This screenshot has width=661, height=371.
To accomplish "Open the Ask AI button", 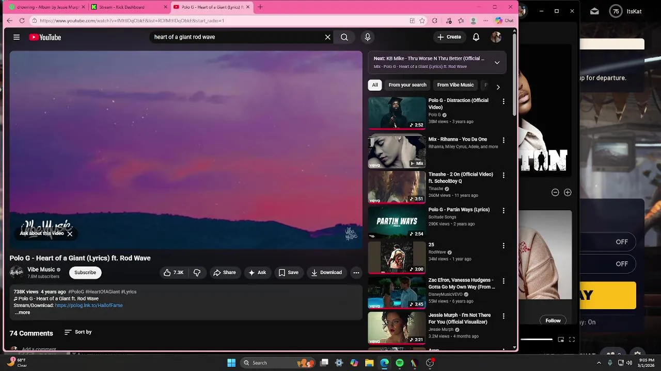I will tap(257, 273).
